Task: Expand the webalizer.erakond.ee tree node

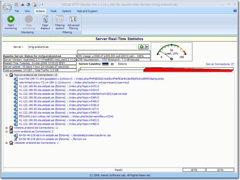Action: (6, 143)
